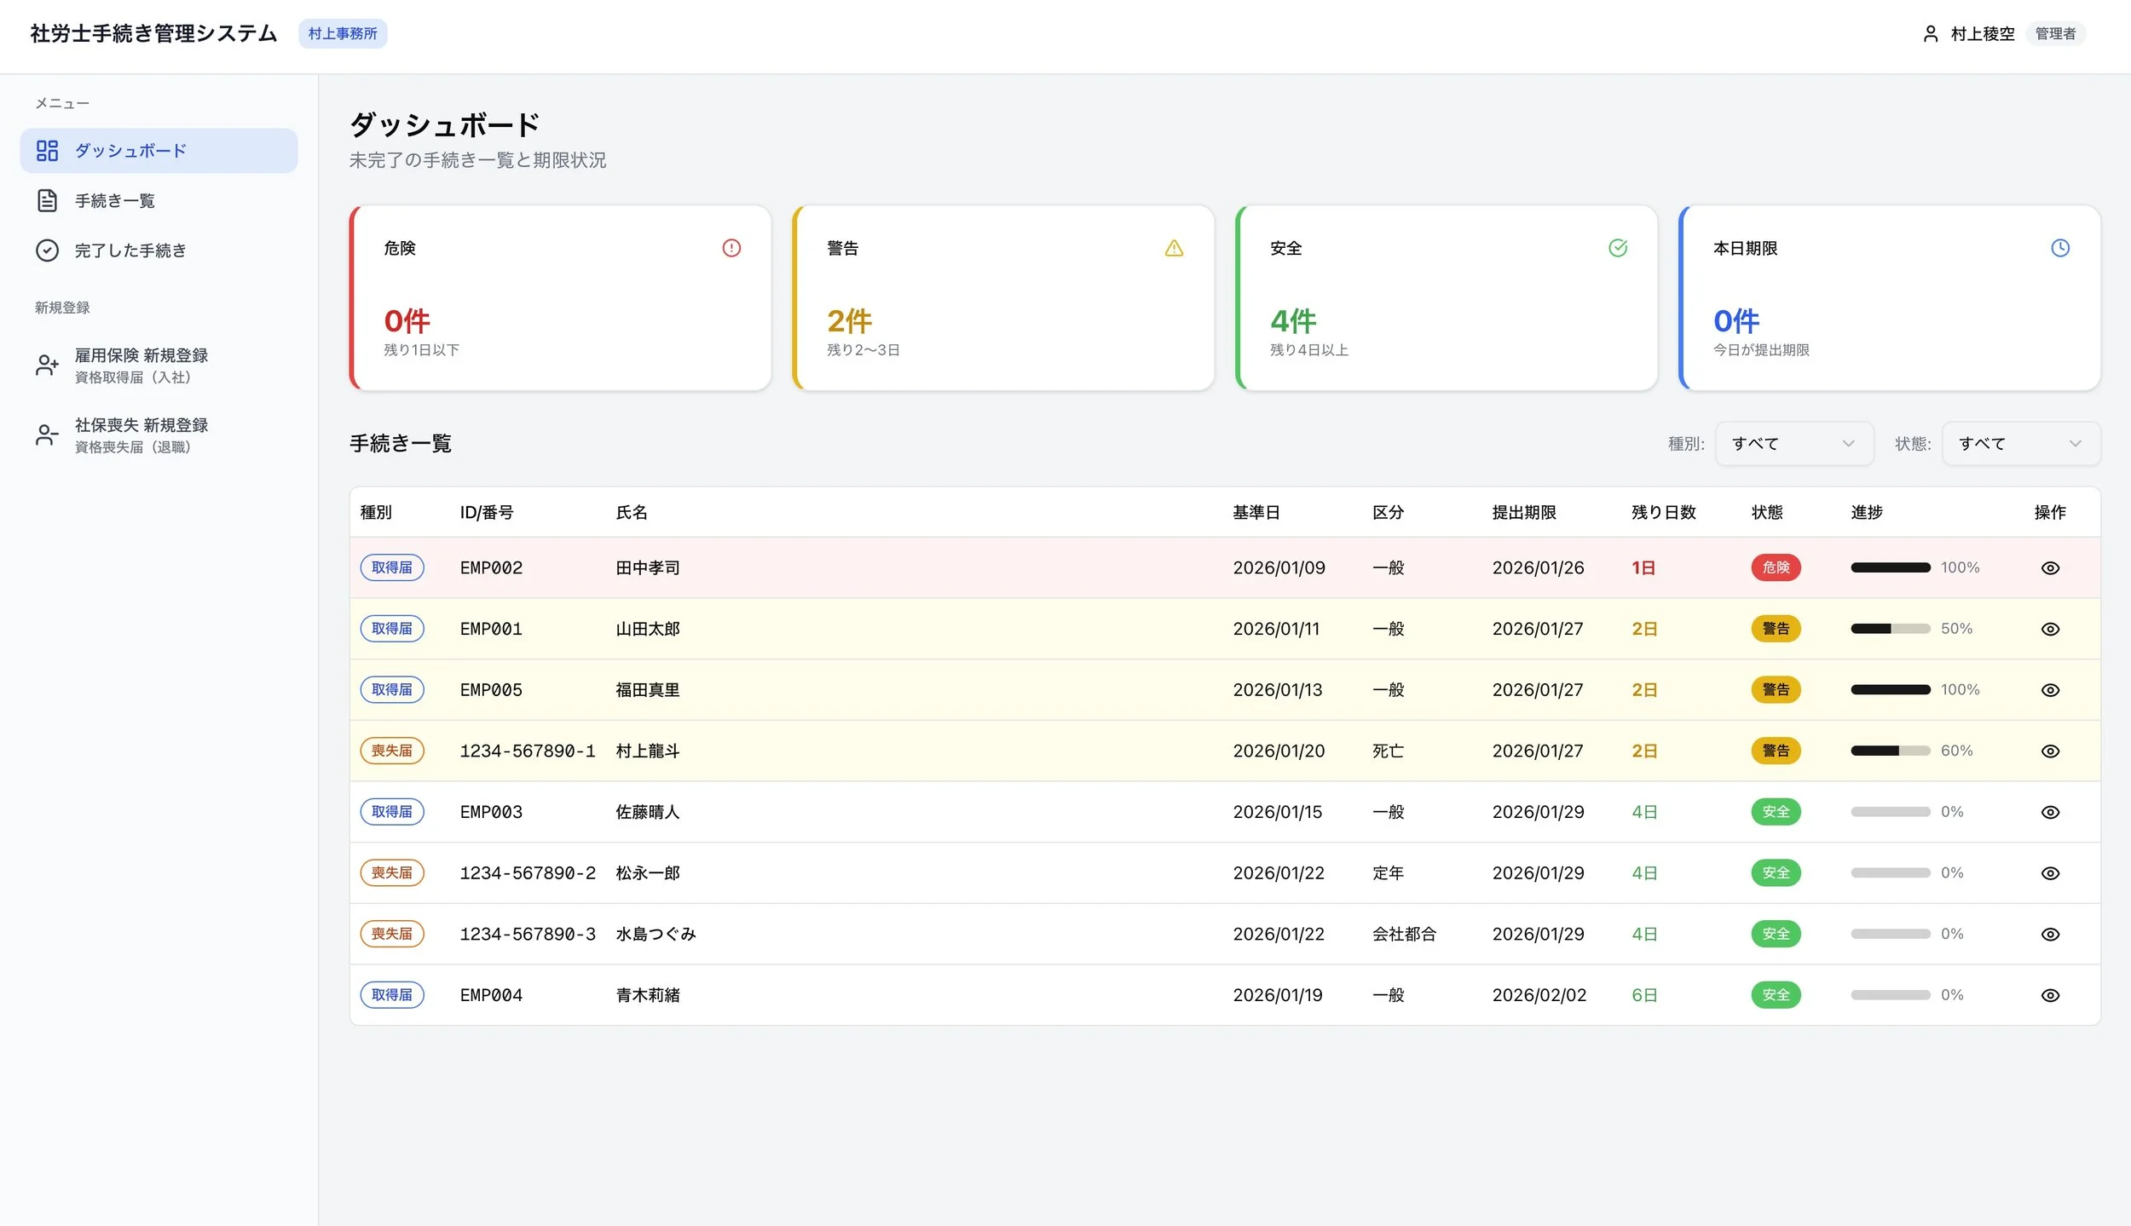Image resolution: width=2131 pixels, height=1226 pixels.
Task: Go to 手続き一覧 menu item
Action: coord(115,201)
